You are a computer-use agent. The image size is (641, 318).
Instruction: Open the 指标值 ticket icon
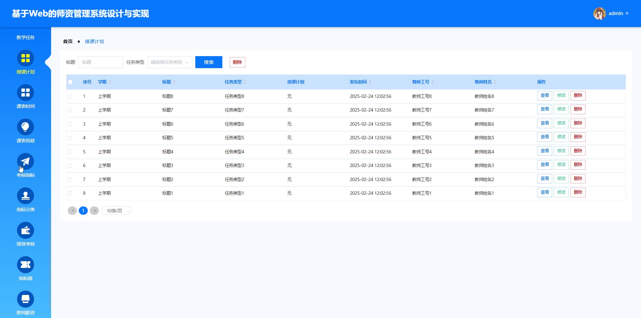[x=25, y=265]
